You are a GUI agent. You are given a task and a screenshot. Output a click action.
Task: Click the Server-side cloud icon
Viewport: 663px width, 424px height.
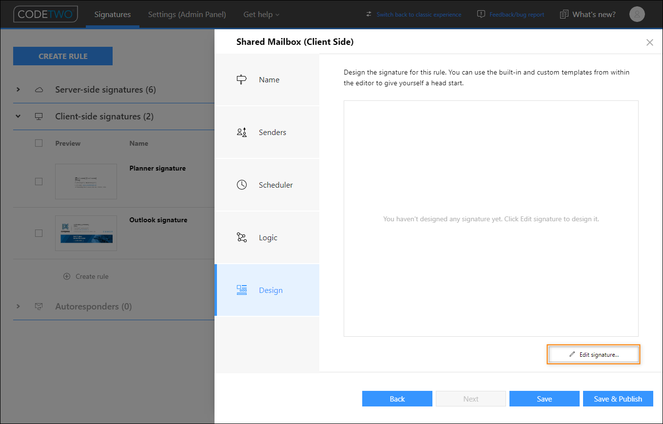pyautogui.click(x=39, y=90)
